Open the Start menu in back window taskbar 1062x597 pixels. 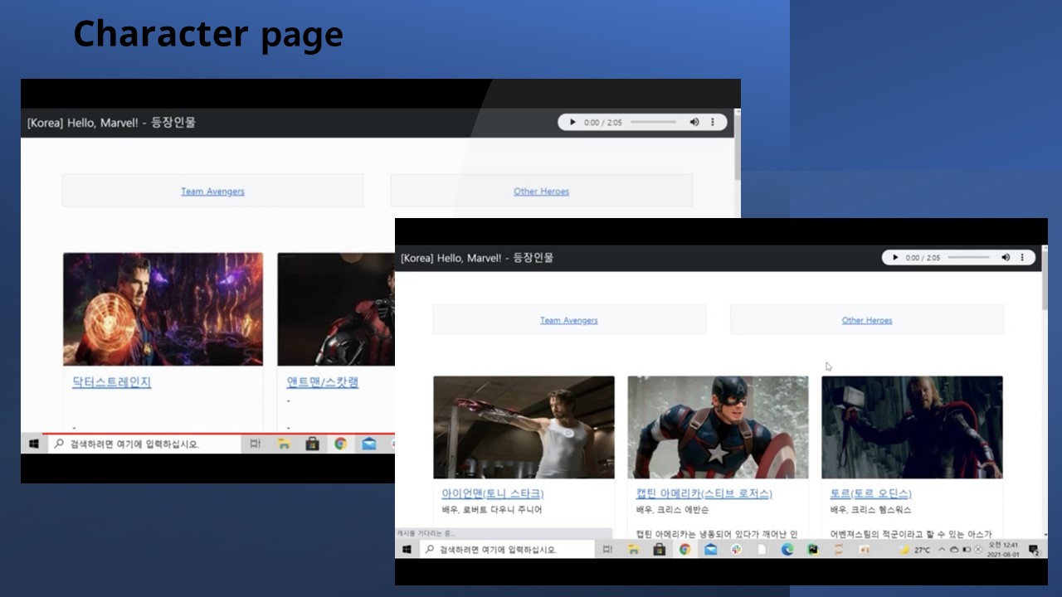(34, 444)
